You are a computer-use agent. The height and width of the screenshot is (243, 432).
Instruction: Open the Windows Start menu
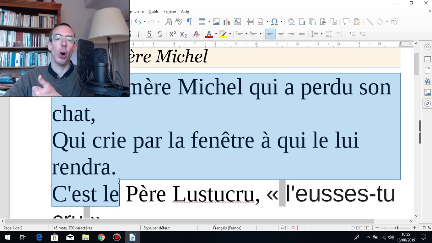pyautogui.click(x=7, y=238)
